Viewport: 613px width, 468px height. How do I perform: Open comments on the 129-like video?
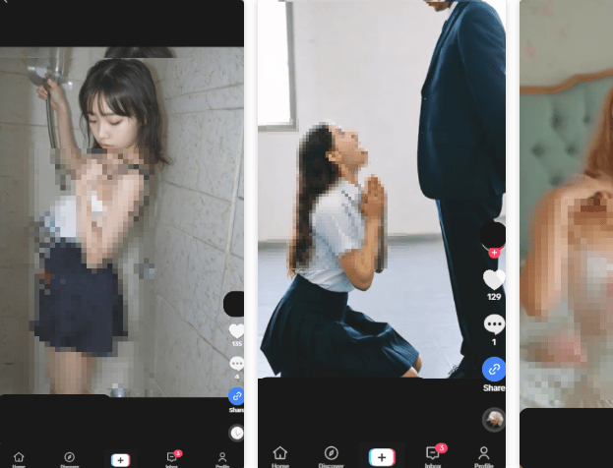pos(494,324)
